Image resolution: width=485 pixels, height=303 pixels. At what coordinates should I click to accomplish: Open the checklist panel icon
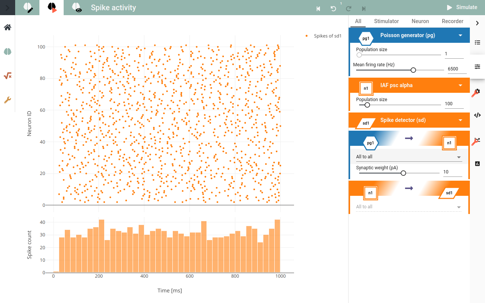click(477, 42)
